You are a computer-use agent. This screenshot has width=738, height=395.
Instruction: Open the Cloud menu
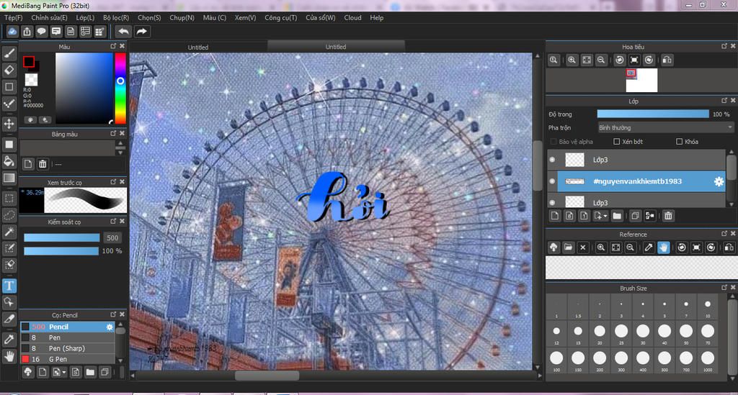point(352,18)
